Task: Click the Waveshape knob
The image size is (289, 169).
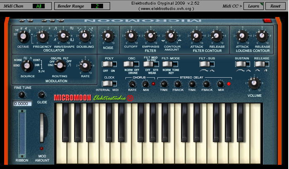Action: tap(63, 36)
